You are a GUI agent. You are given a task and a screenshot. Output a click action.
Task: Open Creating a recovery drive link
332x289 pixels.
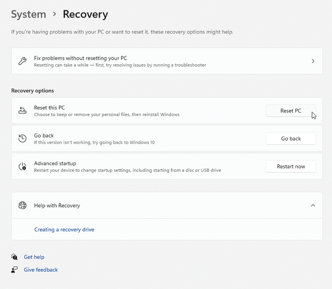click(x=64, y=229)
